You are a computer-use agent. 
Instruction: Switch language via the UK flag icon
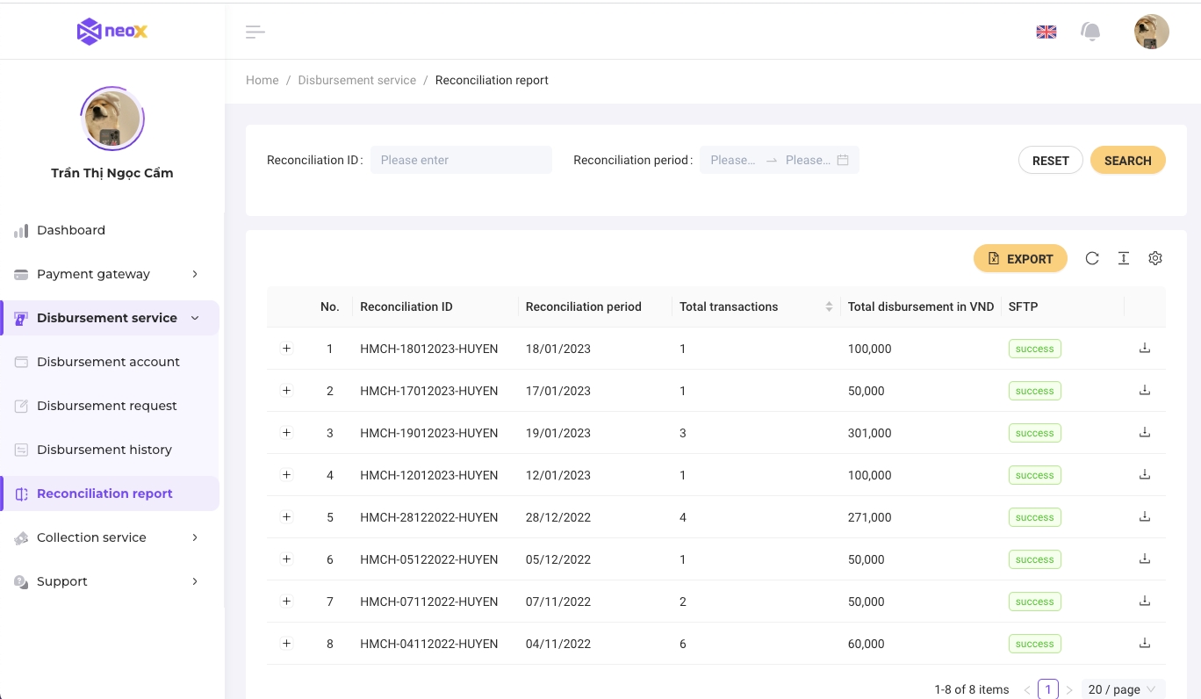(x=1046, y=32)
